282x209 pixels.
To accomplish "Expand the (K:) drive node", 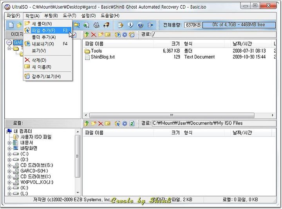I will pyautogui.click(x=9, y=188).
